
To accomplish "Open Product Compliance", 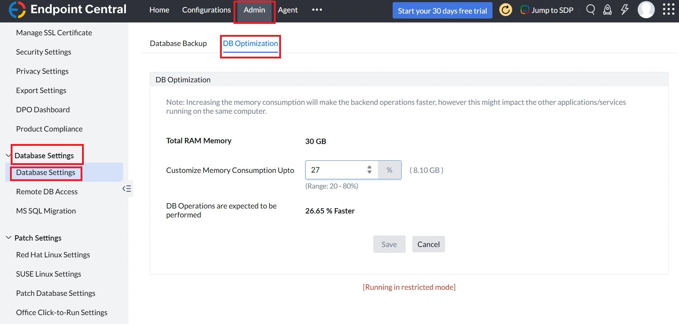I will (49, 129).
